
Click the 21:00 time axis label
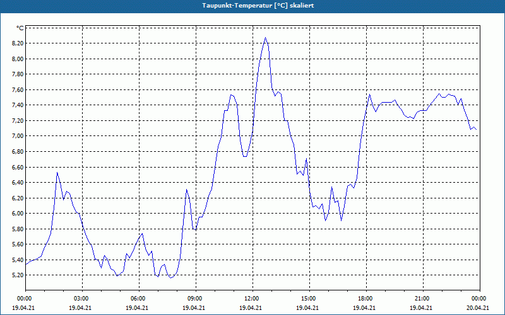tap(423, 299)
